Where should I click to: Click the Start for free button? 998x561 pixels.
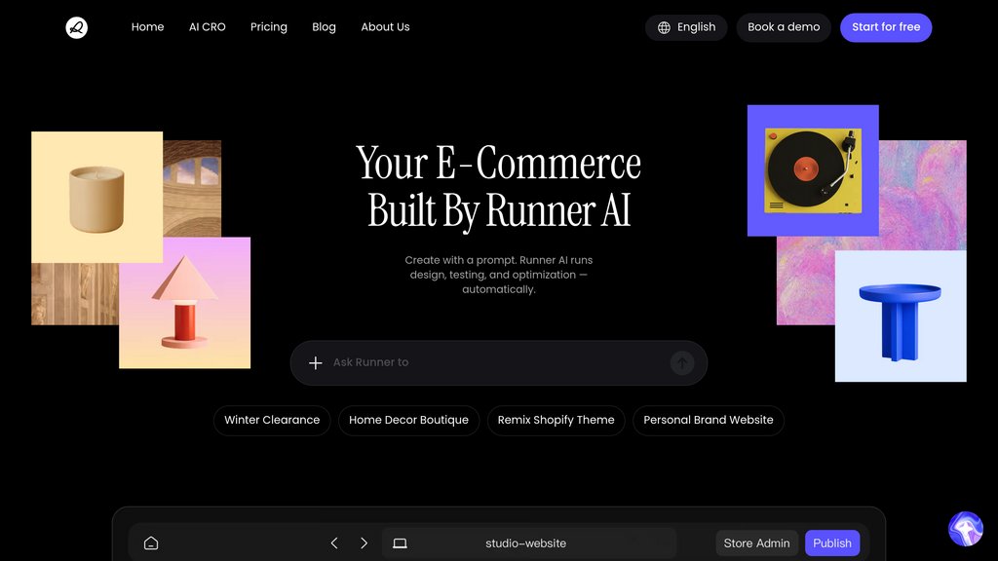coord(885,27)
